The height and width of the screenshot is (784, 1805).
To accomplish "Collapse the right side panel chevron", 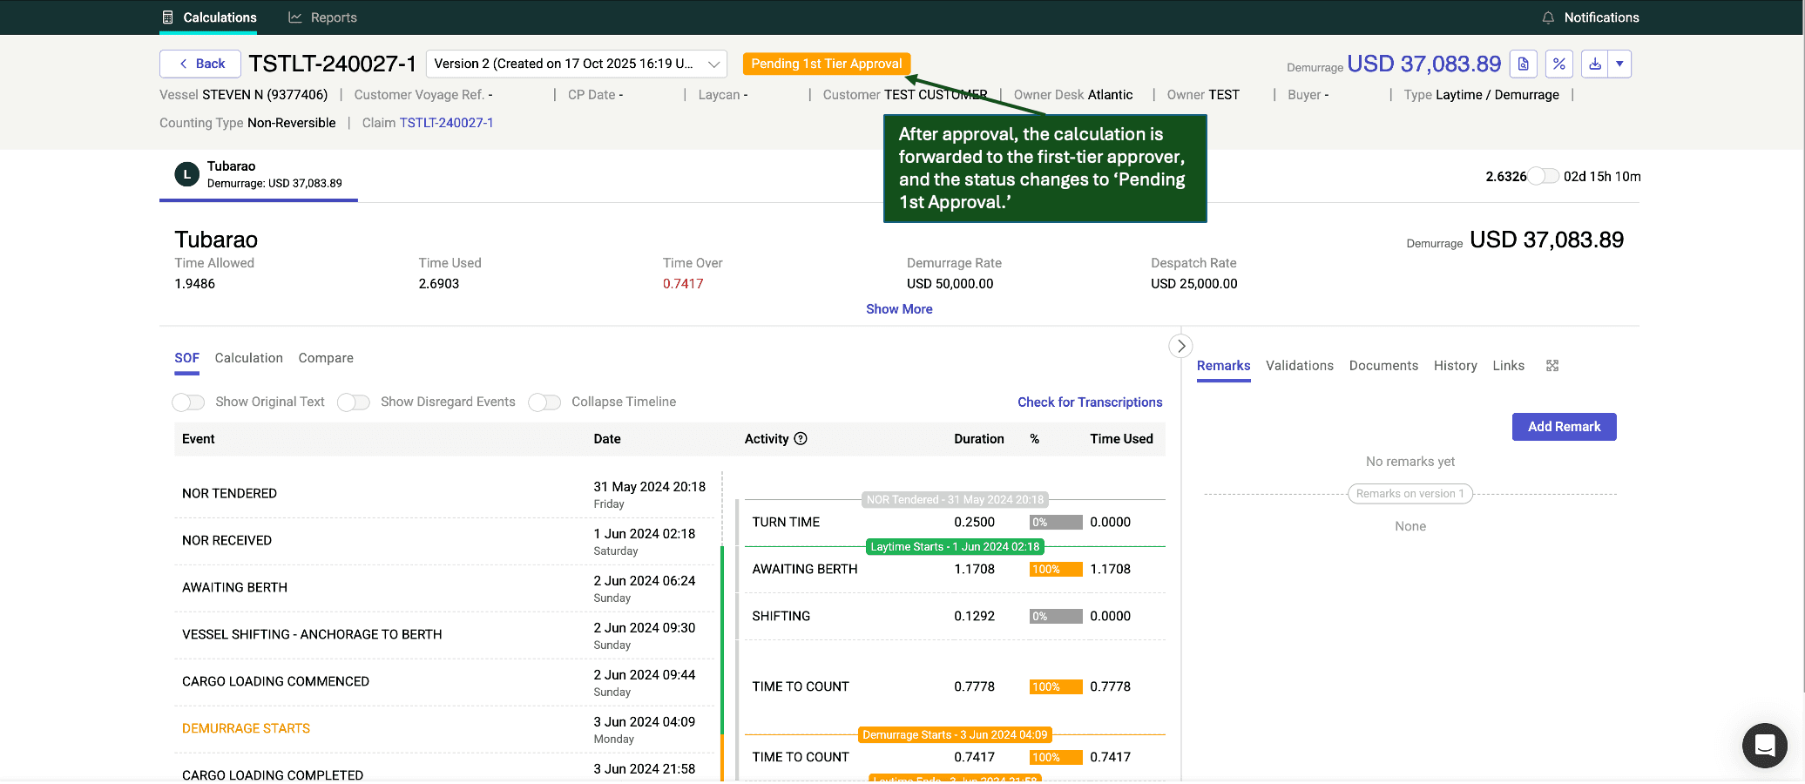I will point(1180,346).
